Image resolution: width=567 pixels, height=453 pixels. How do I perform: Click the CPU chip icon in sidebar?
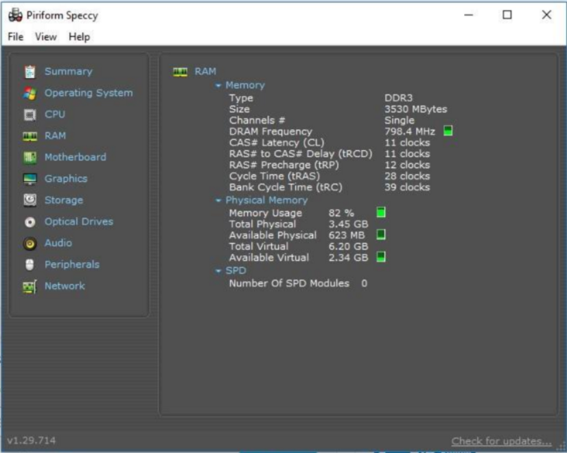(x=30, y=115)
